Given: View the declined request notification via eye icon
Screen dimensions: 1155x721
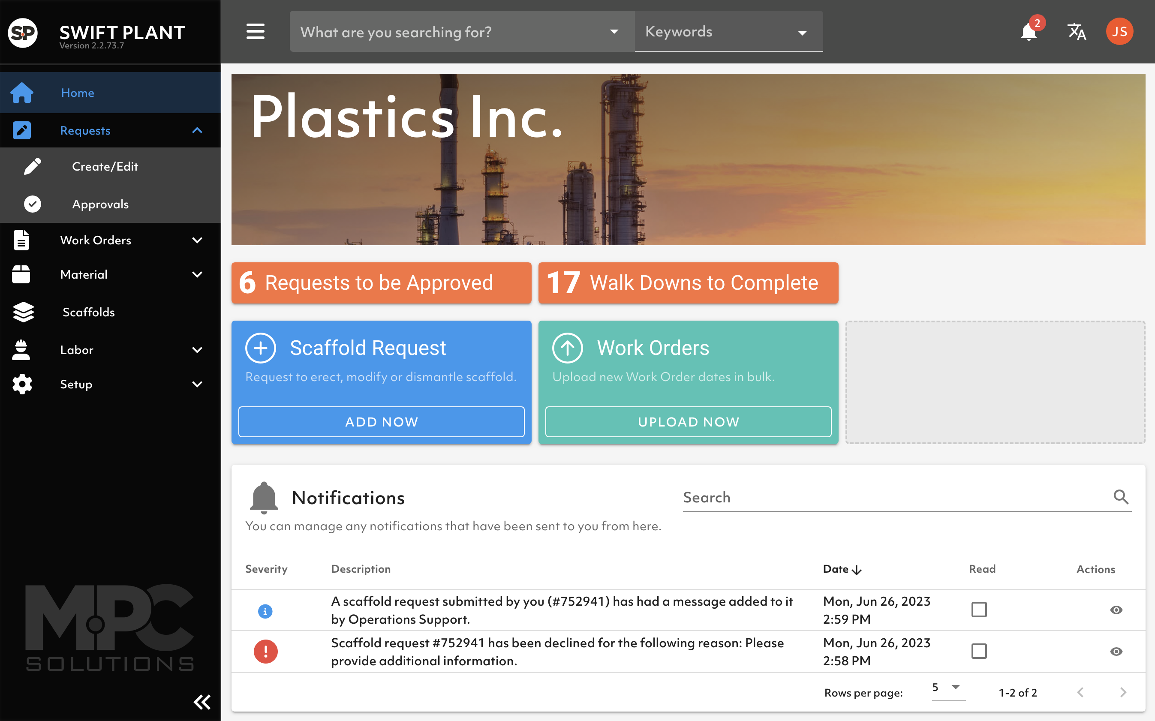Looking at the screenshot, I should [x=1116, y=652].
